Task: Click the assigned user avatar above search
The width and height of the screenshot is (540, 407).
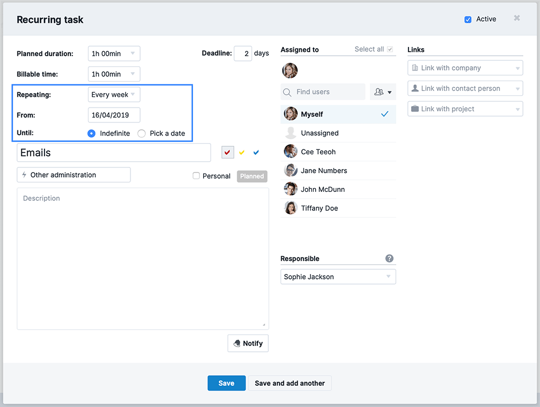Action: (290, 70)
